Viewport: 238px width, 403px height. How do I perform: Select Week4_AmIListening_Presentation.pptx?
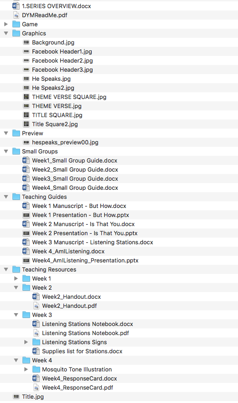(x=86, y=261)
